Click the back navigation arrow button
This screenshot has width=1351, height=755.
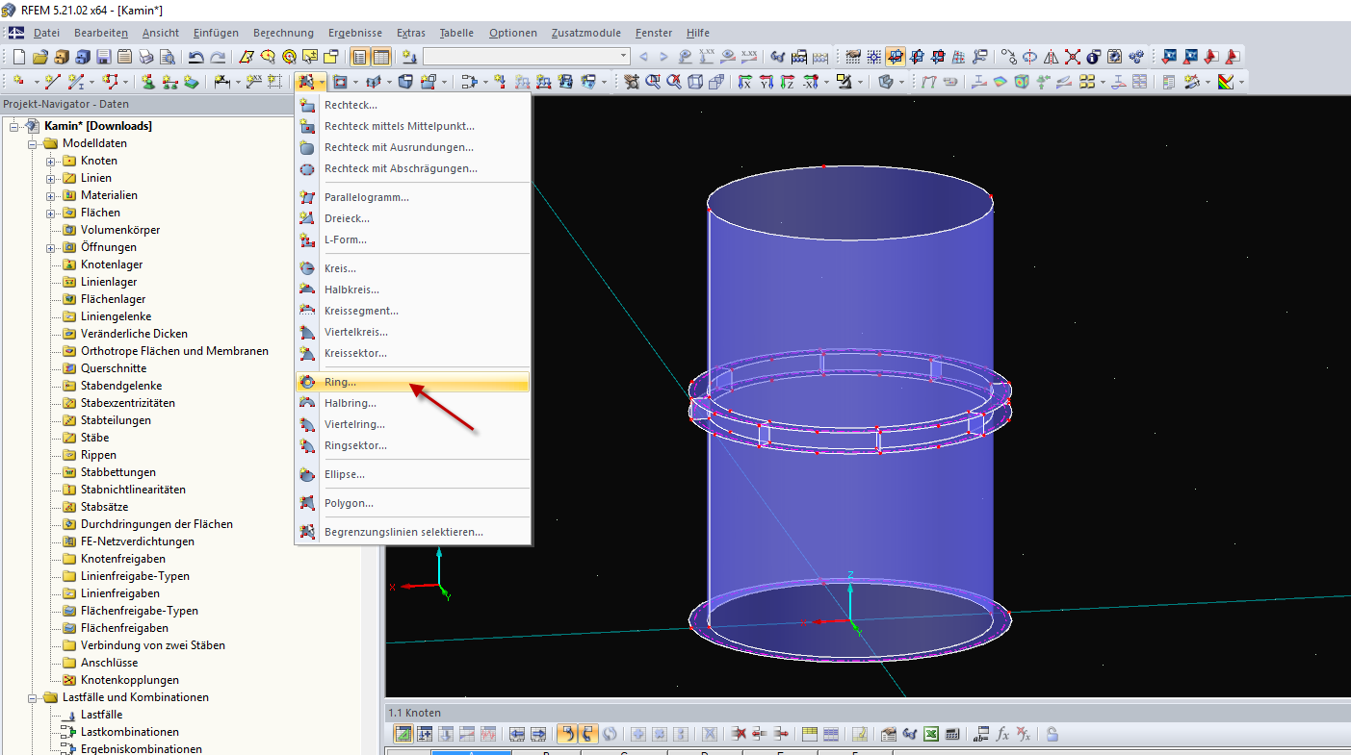point(645,56)
